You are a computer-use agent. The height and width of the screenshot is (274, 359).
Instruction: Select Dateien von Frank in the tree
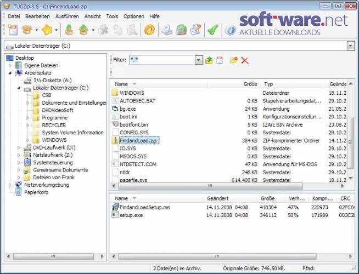pos(54,178)
